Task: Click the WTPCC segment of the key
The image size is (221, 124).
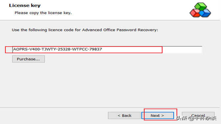Action: 80,49
